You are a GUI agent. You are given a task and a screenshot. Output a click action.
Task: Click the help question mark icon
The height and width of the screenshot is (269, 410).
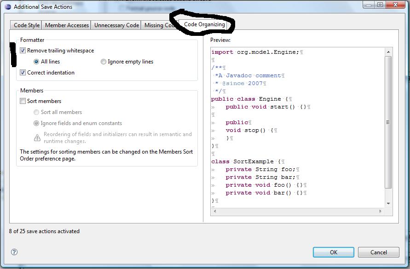[14, 252]
